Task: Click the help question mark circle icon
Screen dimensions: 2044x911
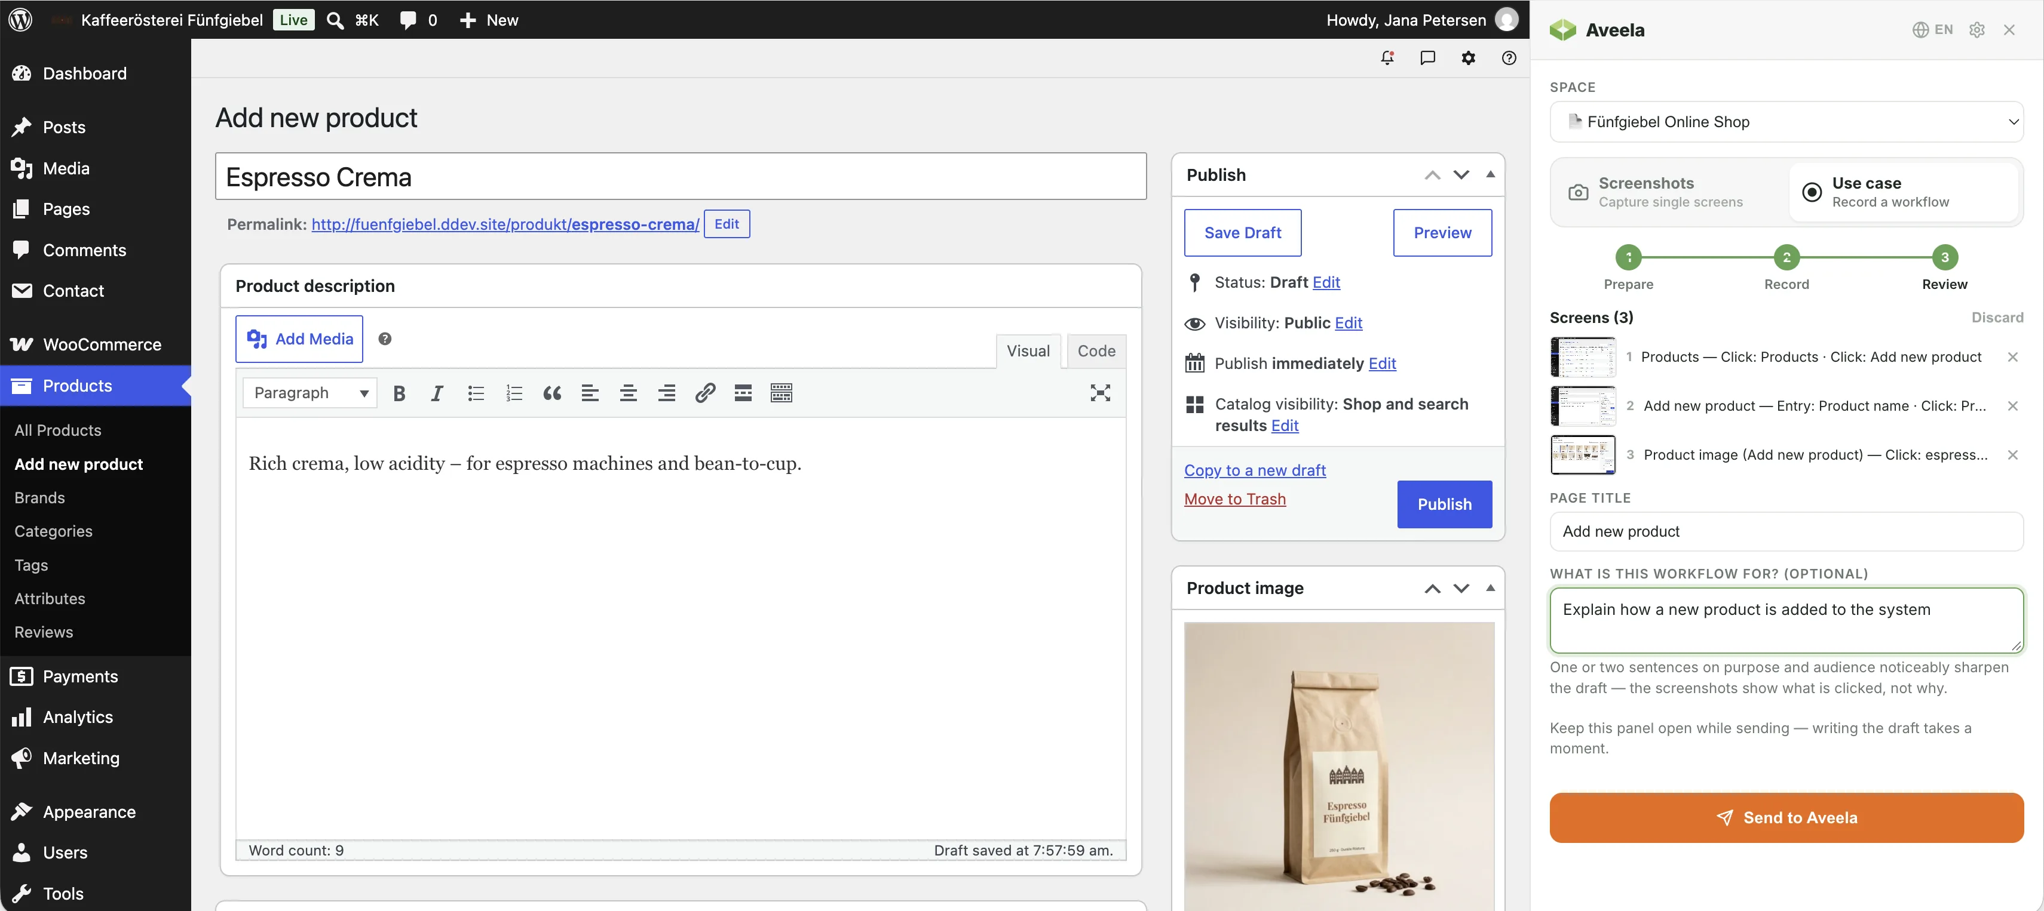Action: 1509,58
